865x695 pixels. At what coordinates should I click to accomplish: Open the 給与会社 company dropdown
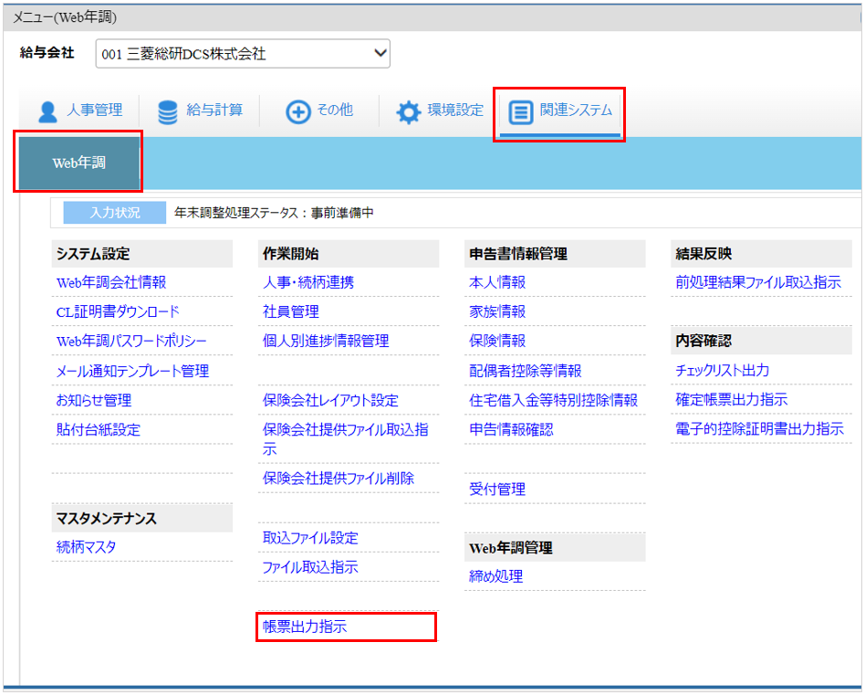[243, 54]
